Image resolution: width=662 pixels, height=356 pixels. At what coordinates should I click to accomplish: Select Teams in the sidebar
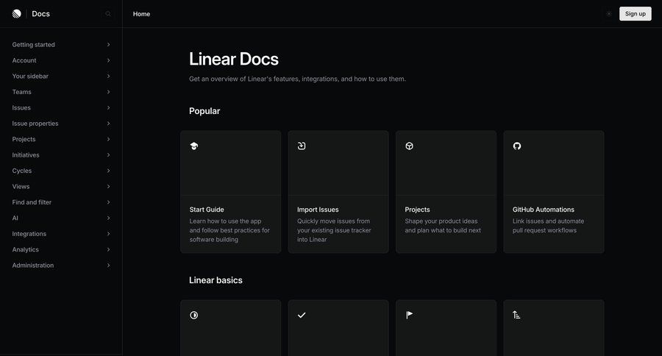21,92
